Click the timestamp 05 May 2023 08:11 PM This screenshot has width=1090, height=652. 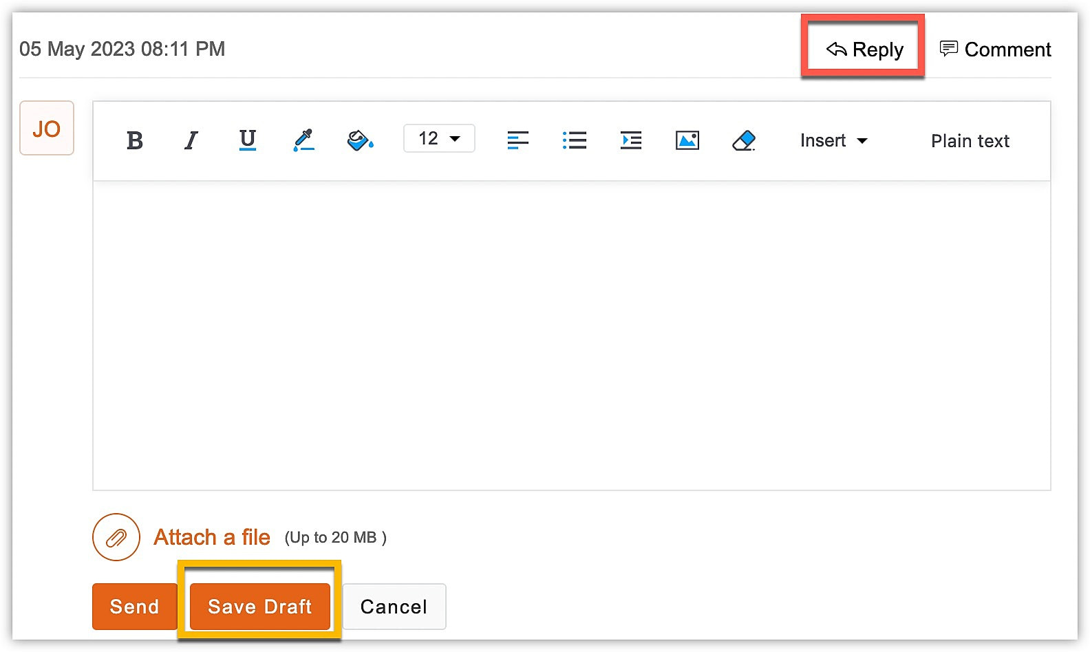tap(122, 49)
